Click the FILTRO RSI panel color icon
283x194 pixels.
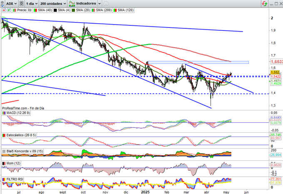pyautogui.click(x=4, y=179)
